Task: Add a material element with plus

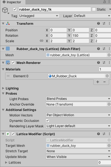Action: pyautogui.click(x=98, y=82)
